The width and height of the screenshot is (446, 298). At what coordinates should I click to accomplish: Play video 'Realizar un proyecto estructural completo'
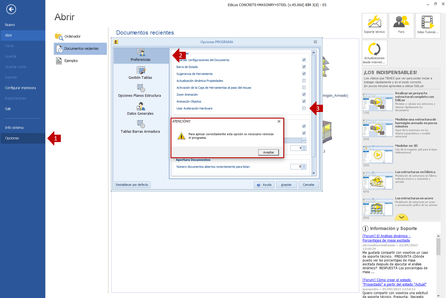coord(378,102)
